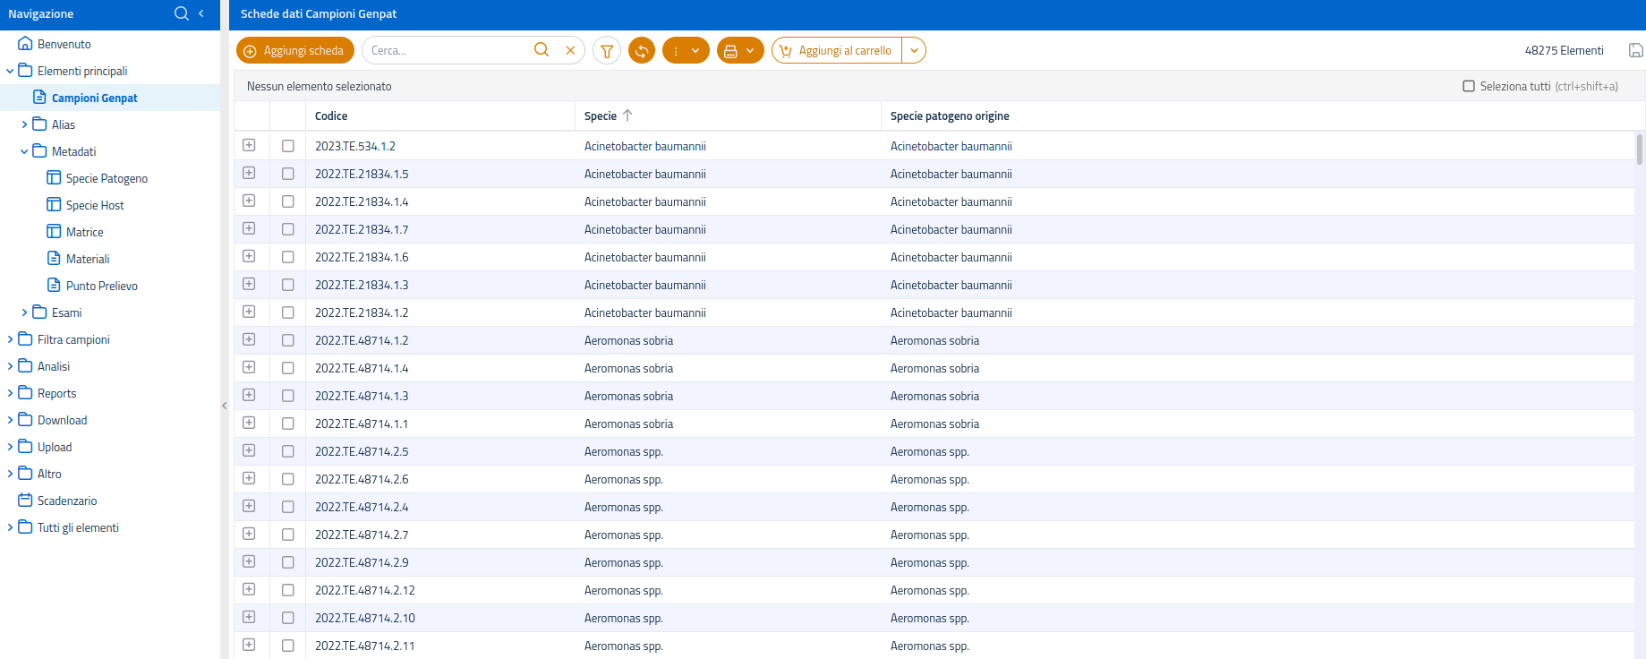Open Specie Patogeno in navigation
Image resolution: width=1646 pixels, height=659 pixels.
107,178
